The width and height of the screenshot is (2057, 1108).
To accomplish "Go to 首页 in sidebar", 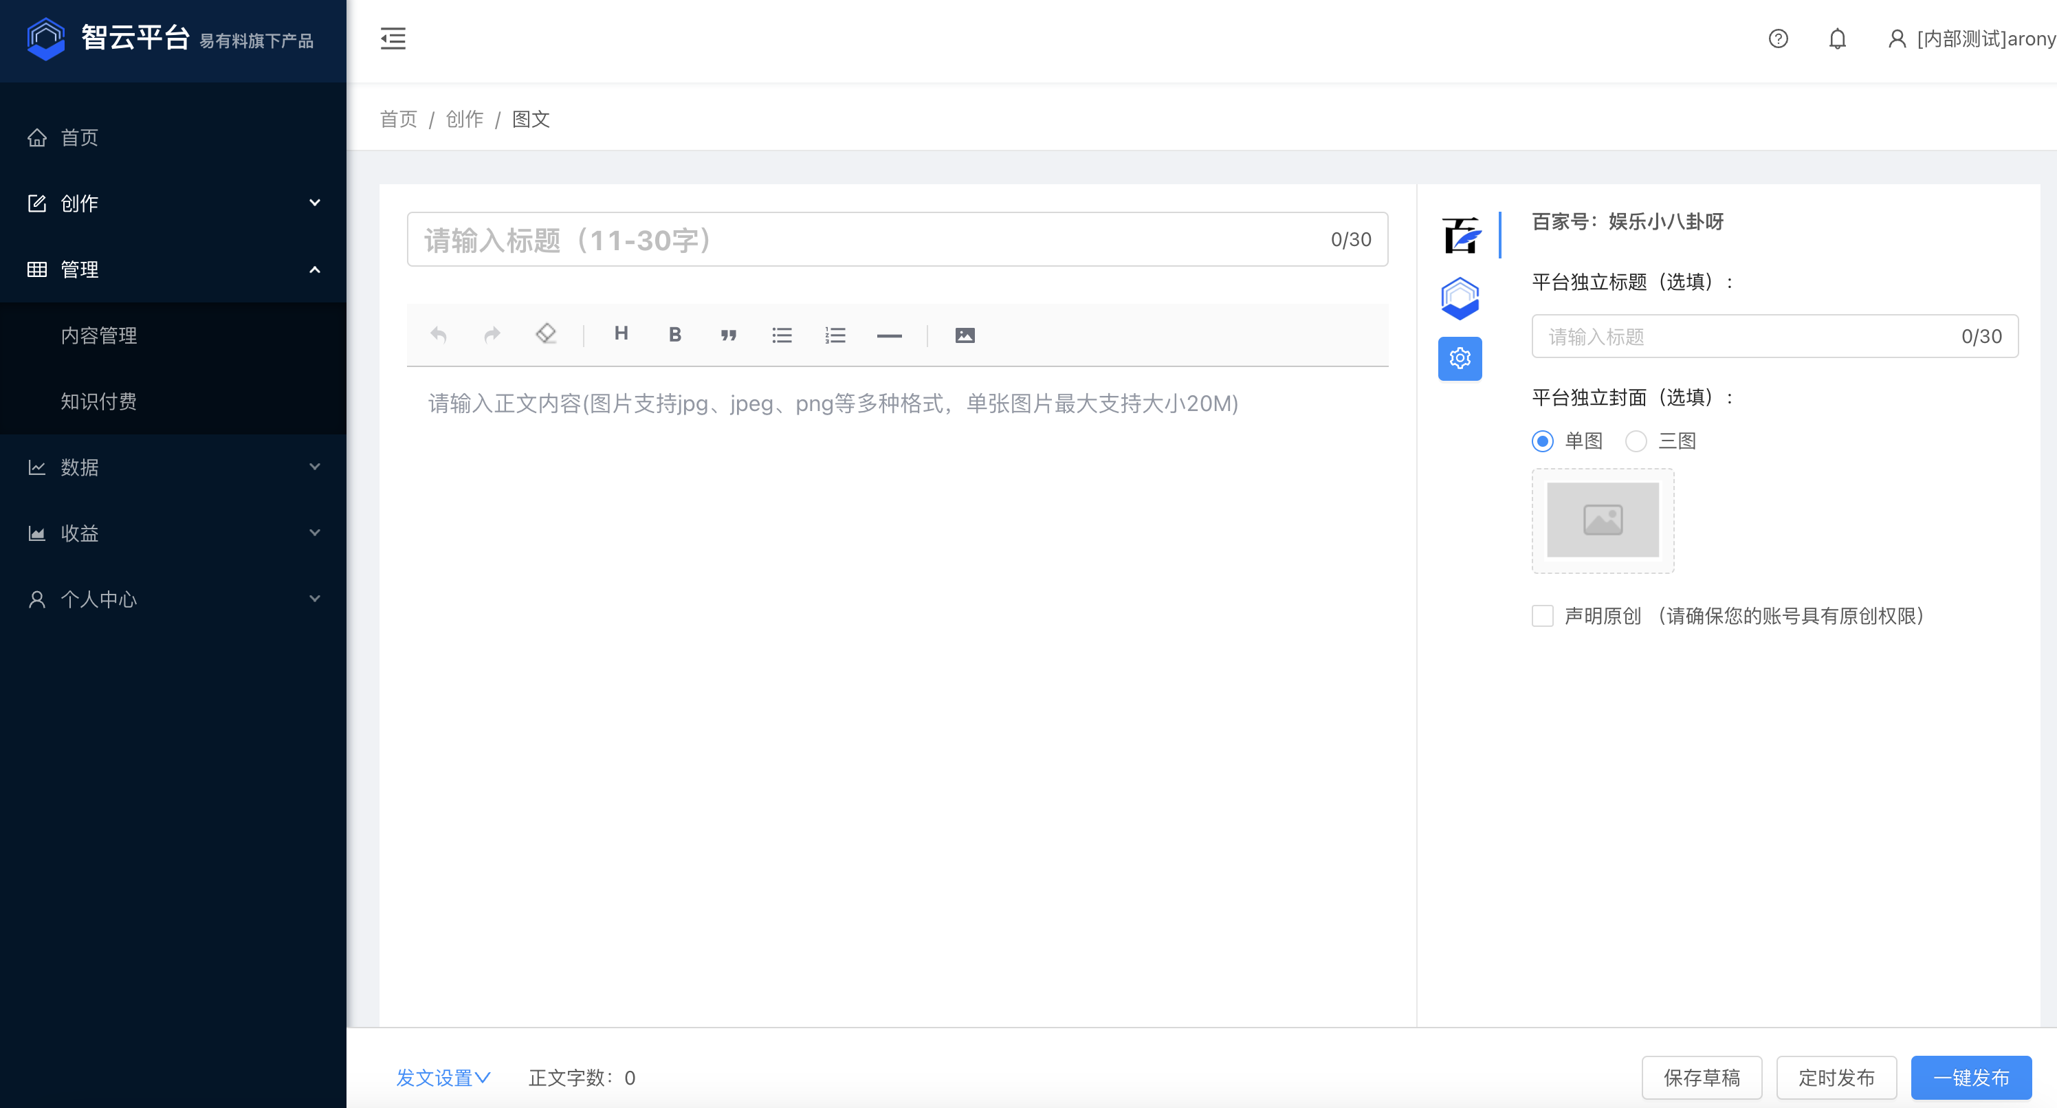I will click(173, 137).
